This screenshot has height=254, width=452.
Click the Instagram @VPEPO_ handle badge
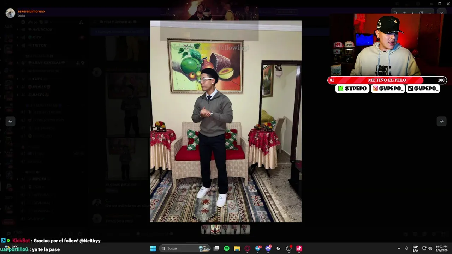[388, 89]
